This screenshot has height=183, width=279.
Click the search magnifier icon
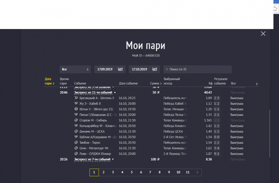click(166, 70)
